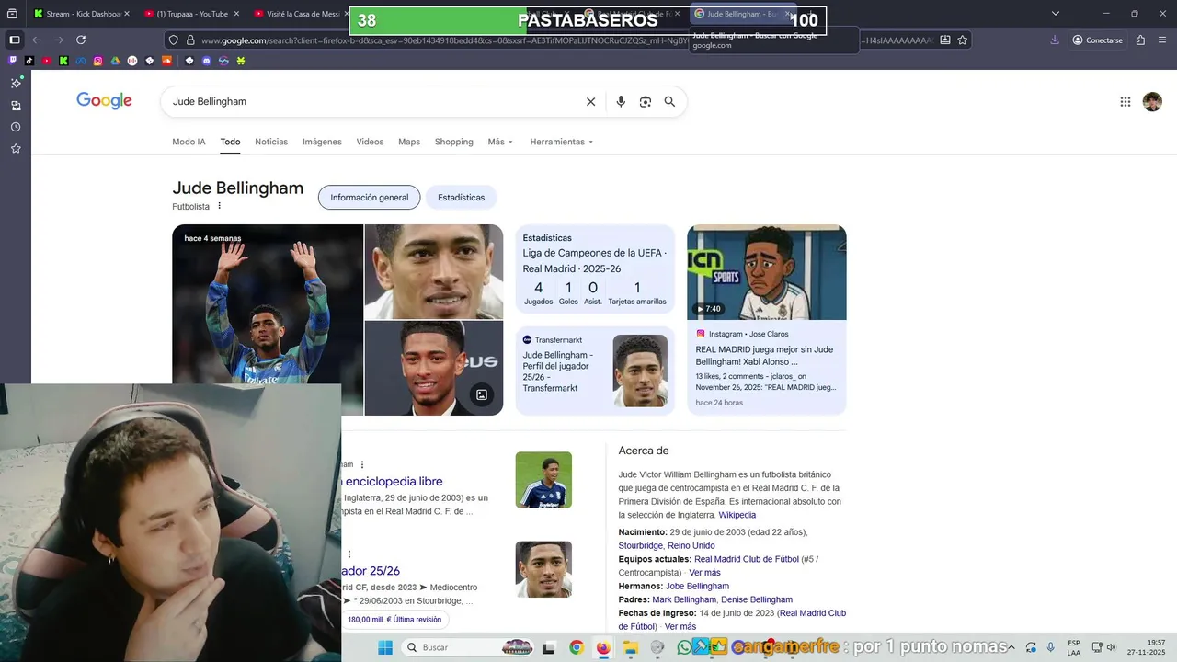Screen dimensions: 1177x662
Task: Open Transfermarkt Perfil del jugador card
Action: coord(595,371)
